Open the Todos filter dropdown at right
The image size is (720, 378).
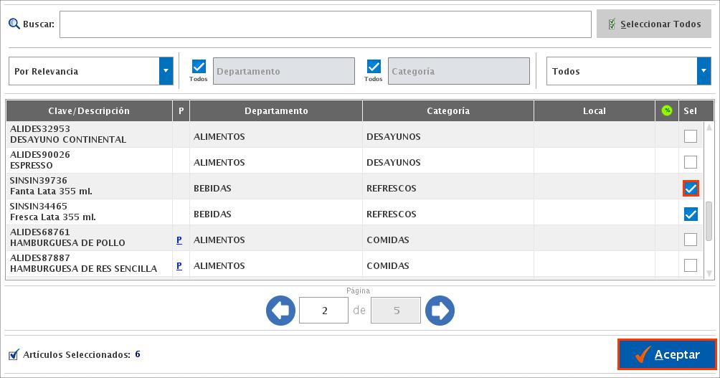coord(629,71)
